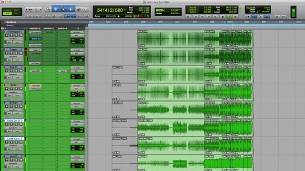
Task: Toggle the blue MIDI merge button
Action: click(x=267, y=17)
